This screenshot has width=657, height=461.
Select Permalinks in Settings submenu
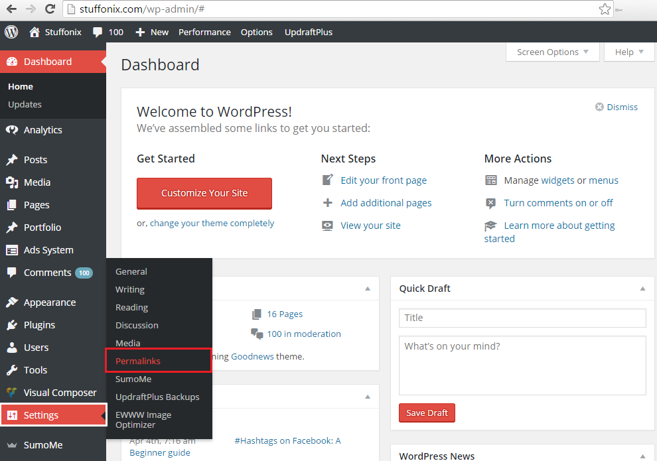tap(138, 361)
